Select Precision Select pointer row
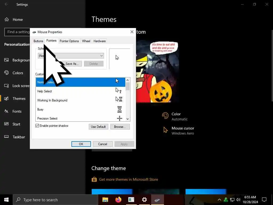The width and height of the screenshot is (273, 205). [81, 118]
